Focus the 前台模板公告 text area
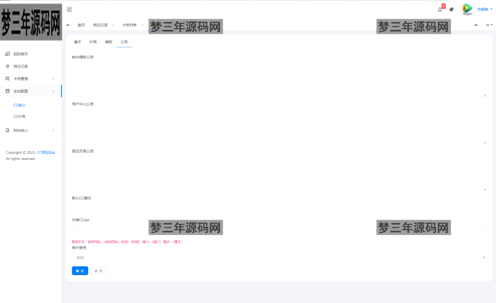 coord(279,80)
